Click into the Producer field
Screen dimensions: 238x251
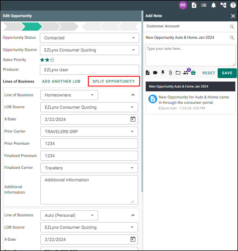coord(90,70)
